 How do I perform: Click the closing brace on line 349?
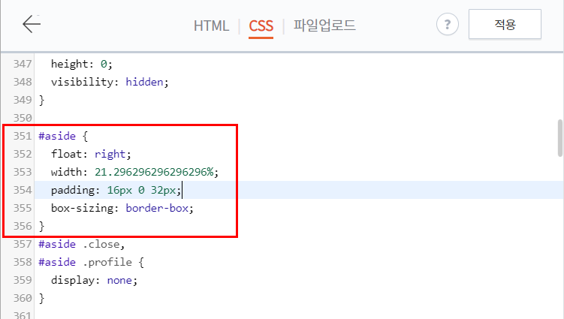click(x=41, y=100)
